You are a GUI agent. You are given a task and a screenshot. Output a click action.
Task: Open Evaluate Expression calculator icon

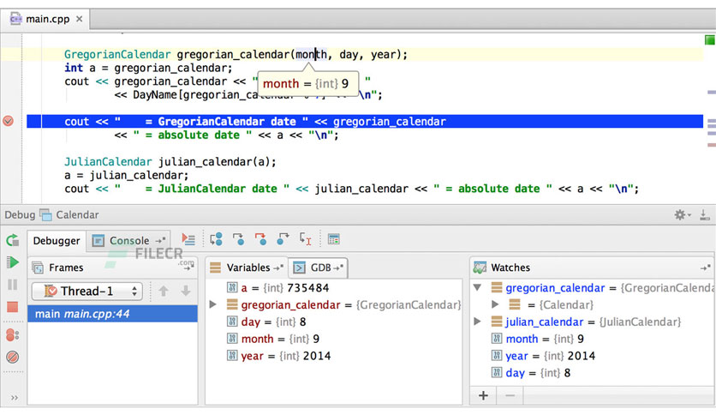334,239
